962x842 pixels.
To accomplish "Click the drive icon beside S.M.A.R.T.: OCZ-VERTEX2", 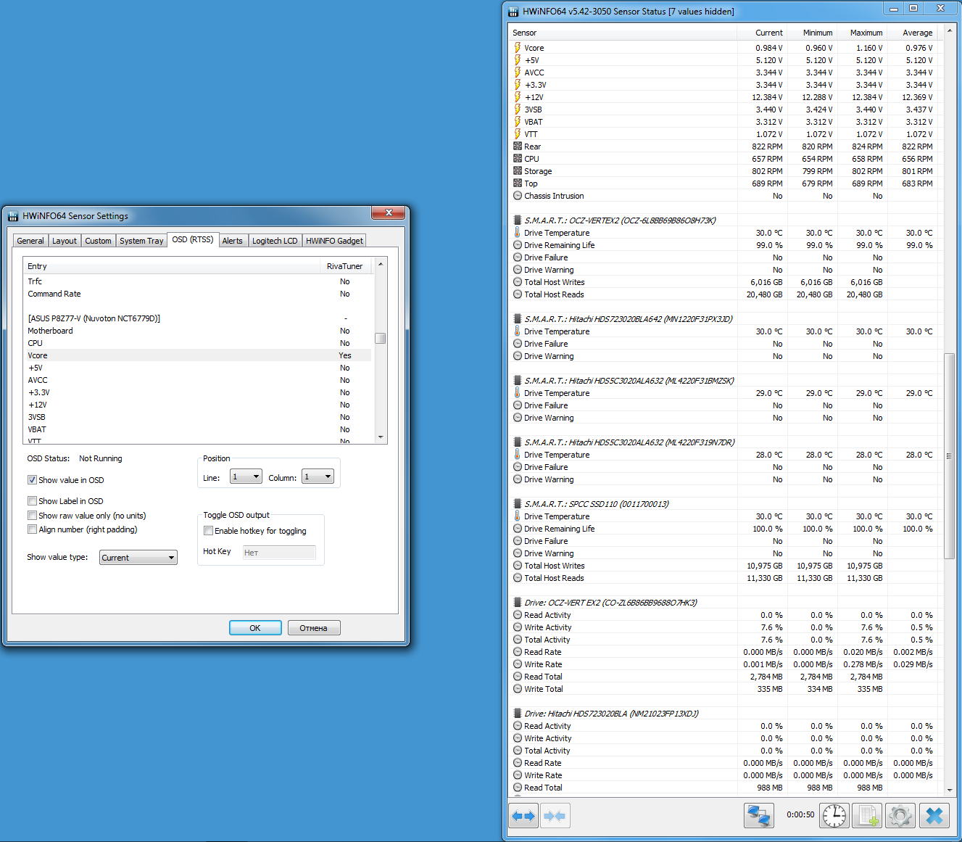I will (518, 220).
